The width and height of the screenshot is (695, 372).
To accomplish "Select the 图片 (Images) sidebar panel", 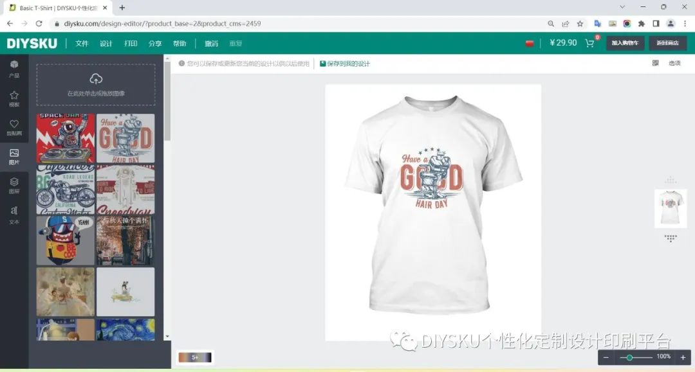I will [14, 157].
